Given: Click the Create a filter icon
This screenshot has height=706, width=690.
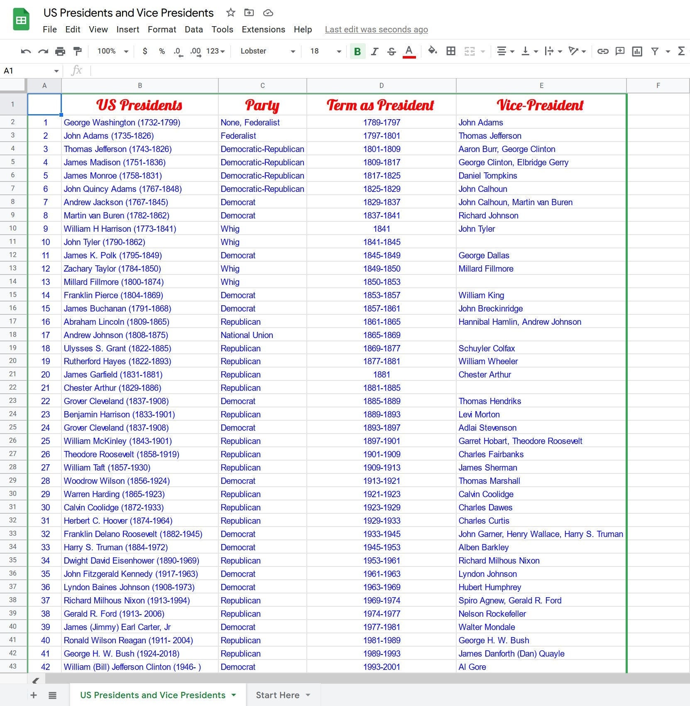Looking at the screenshot, I should (655, 51).
